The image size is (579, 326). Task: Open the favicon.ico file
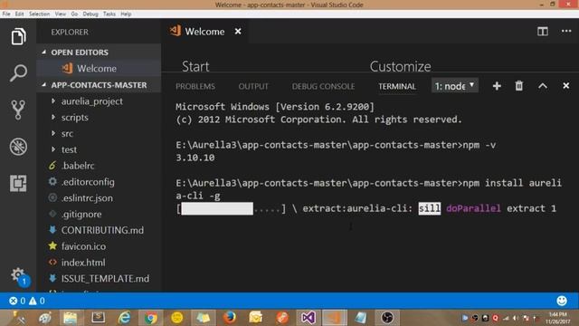tap(99, 246)
